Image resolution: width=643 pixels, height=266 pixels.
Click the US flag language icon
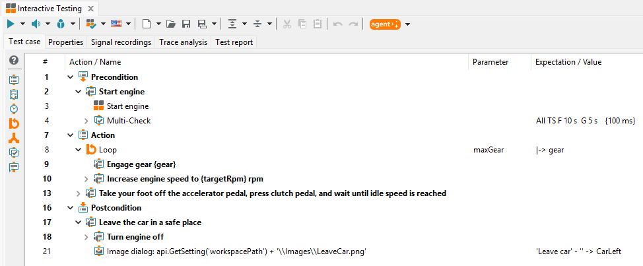[x=116, y=24]
